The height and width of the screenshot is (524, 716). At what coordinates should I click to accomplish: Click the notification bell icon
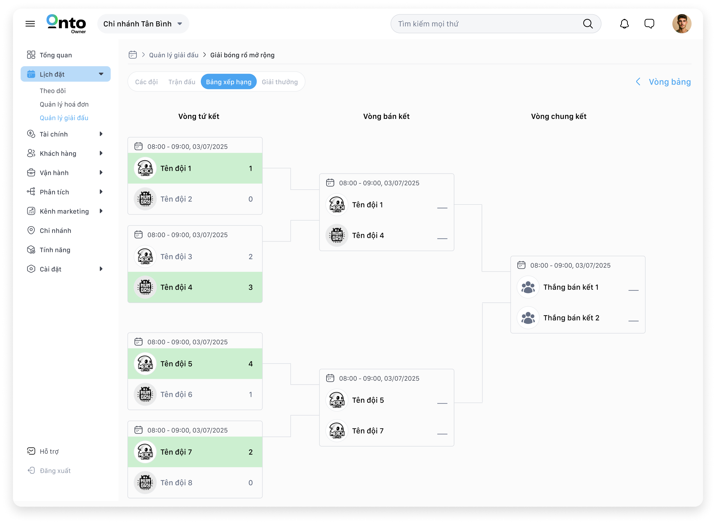pyautogui.click(x=624, y=24)
